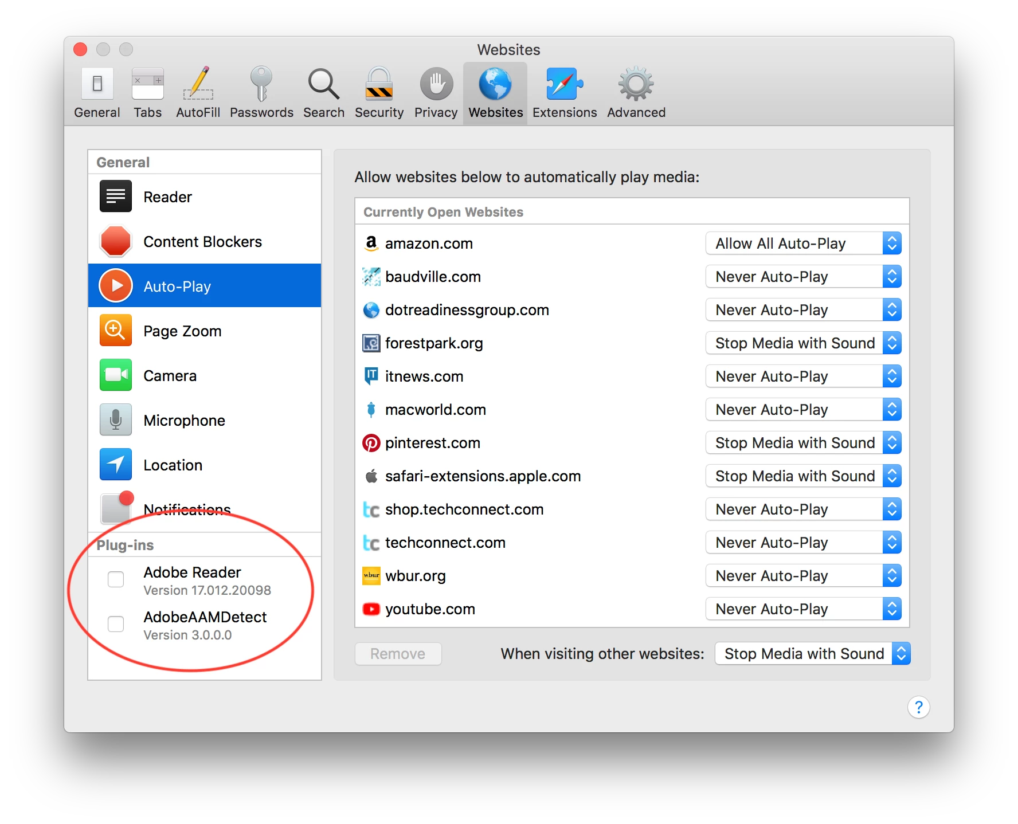1018x824 pixels.
Task: Select the Reader icon in sidebar
Action: click(x=116, y=197)
